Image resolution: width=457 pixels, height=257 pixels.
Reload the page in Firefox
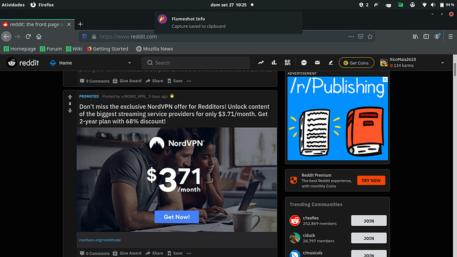28,36
